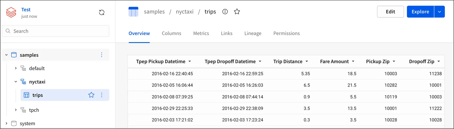Open Dropoff Zip column dropdown
Image resolution: width=454 pixels, height=129 pixels.
coord(439,61)
